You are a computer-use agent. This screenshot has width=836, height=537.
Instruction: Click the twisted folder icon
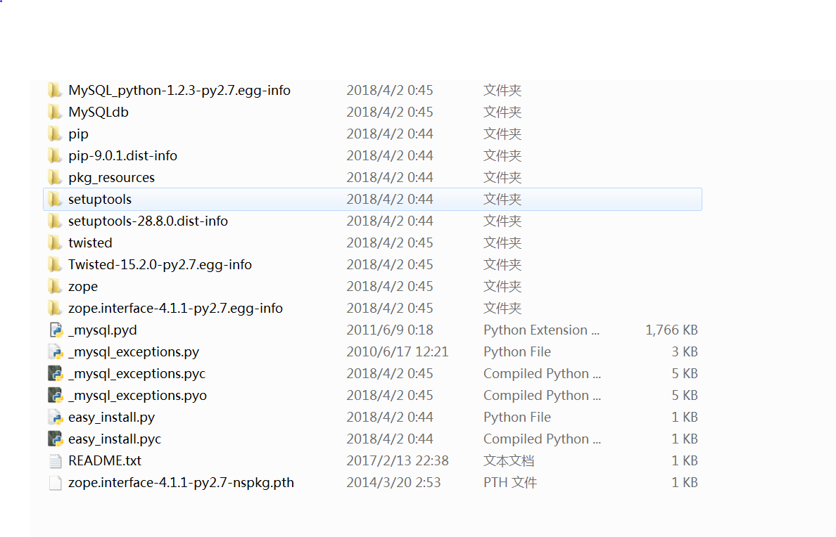54,243
